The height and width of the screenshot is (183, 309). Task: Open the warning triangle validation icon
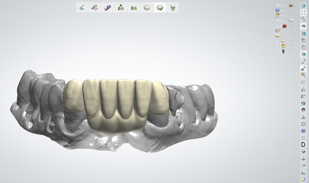point(303,117)
